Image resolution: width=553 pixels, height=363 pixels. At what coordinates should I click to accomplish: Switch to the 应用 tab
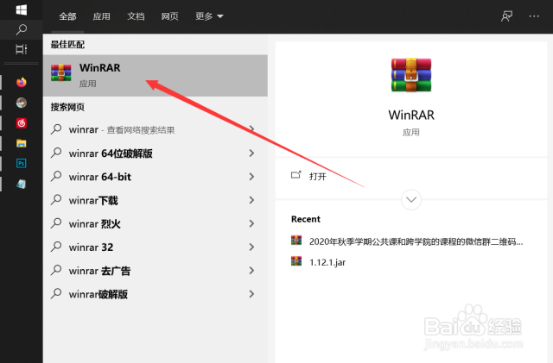coord(101,16)
